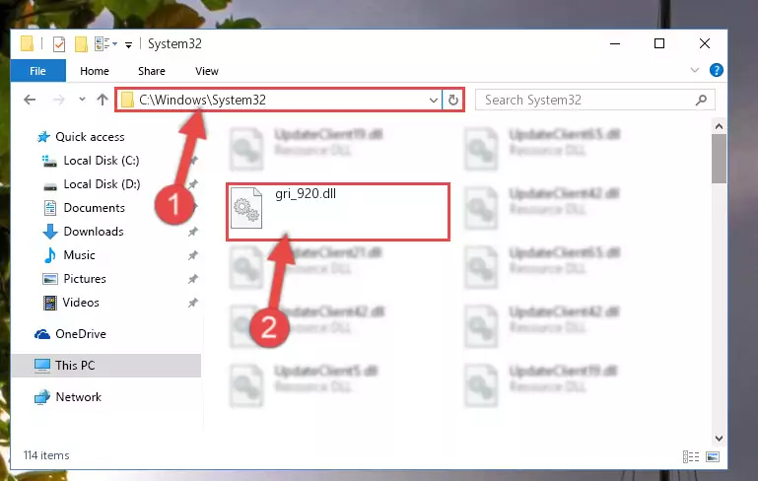Image resolution: width=758 pixels, height=481 pixels.
Task: Go up one folder level arrow
Action: coord(102,100)
